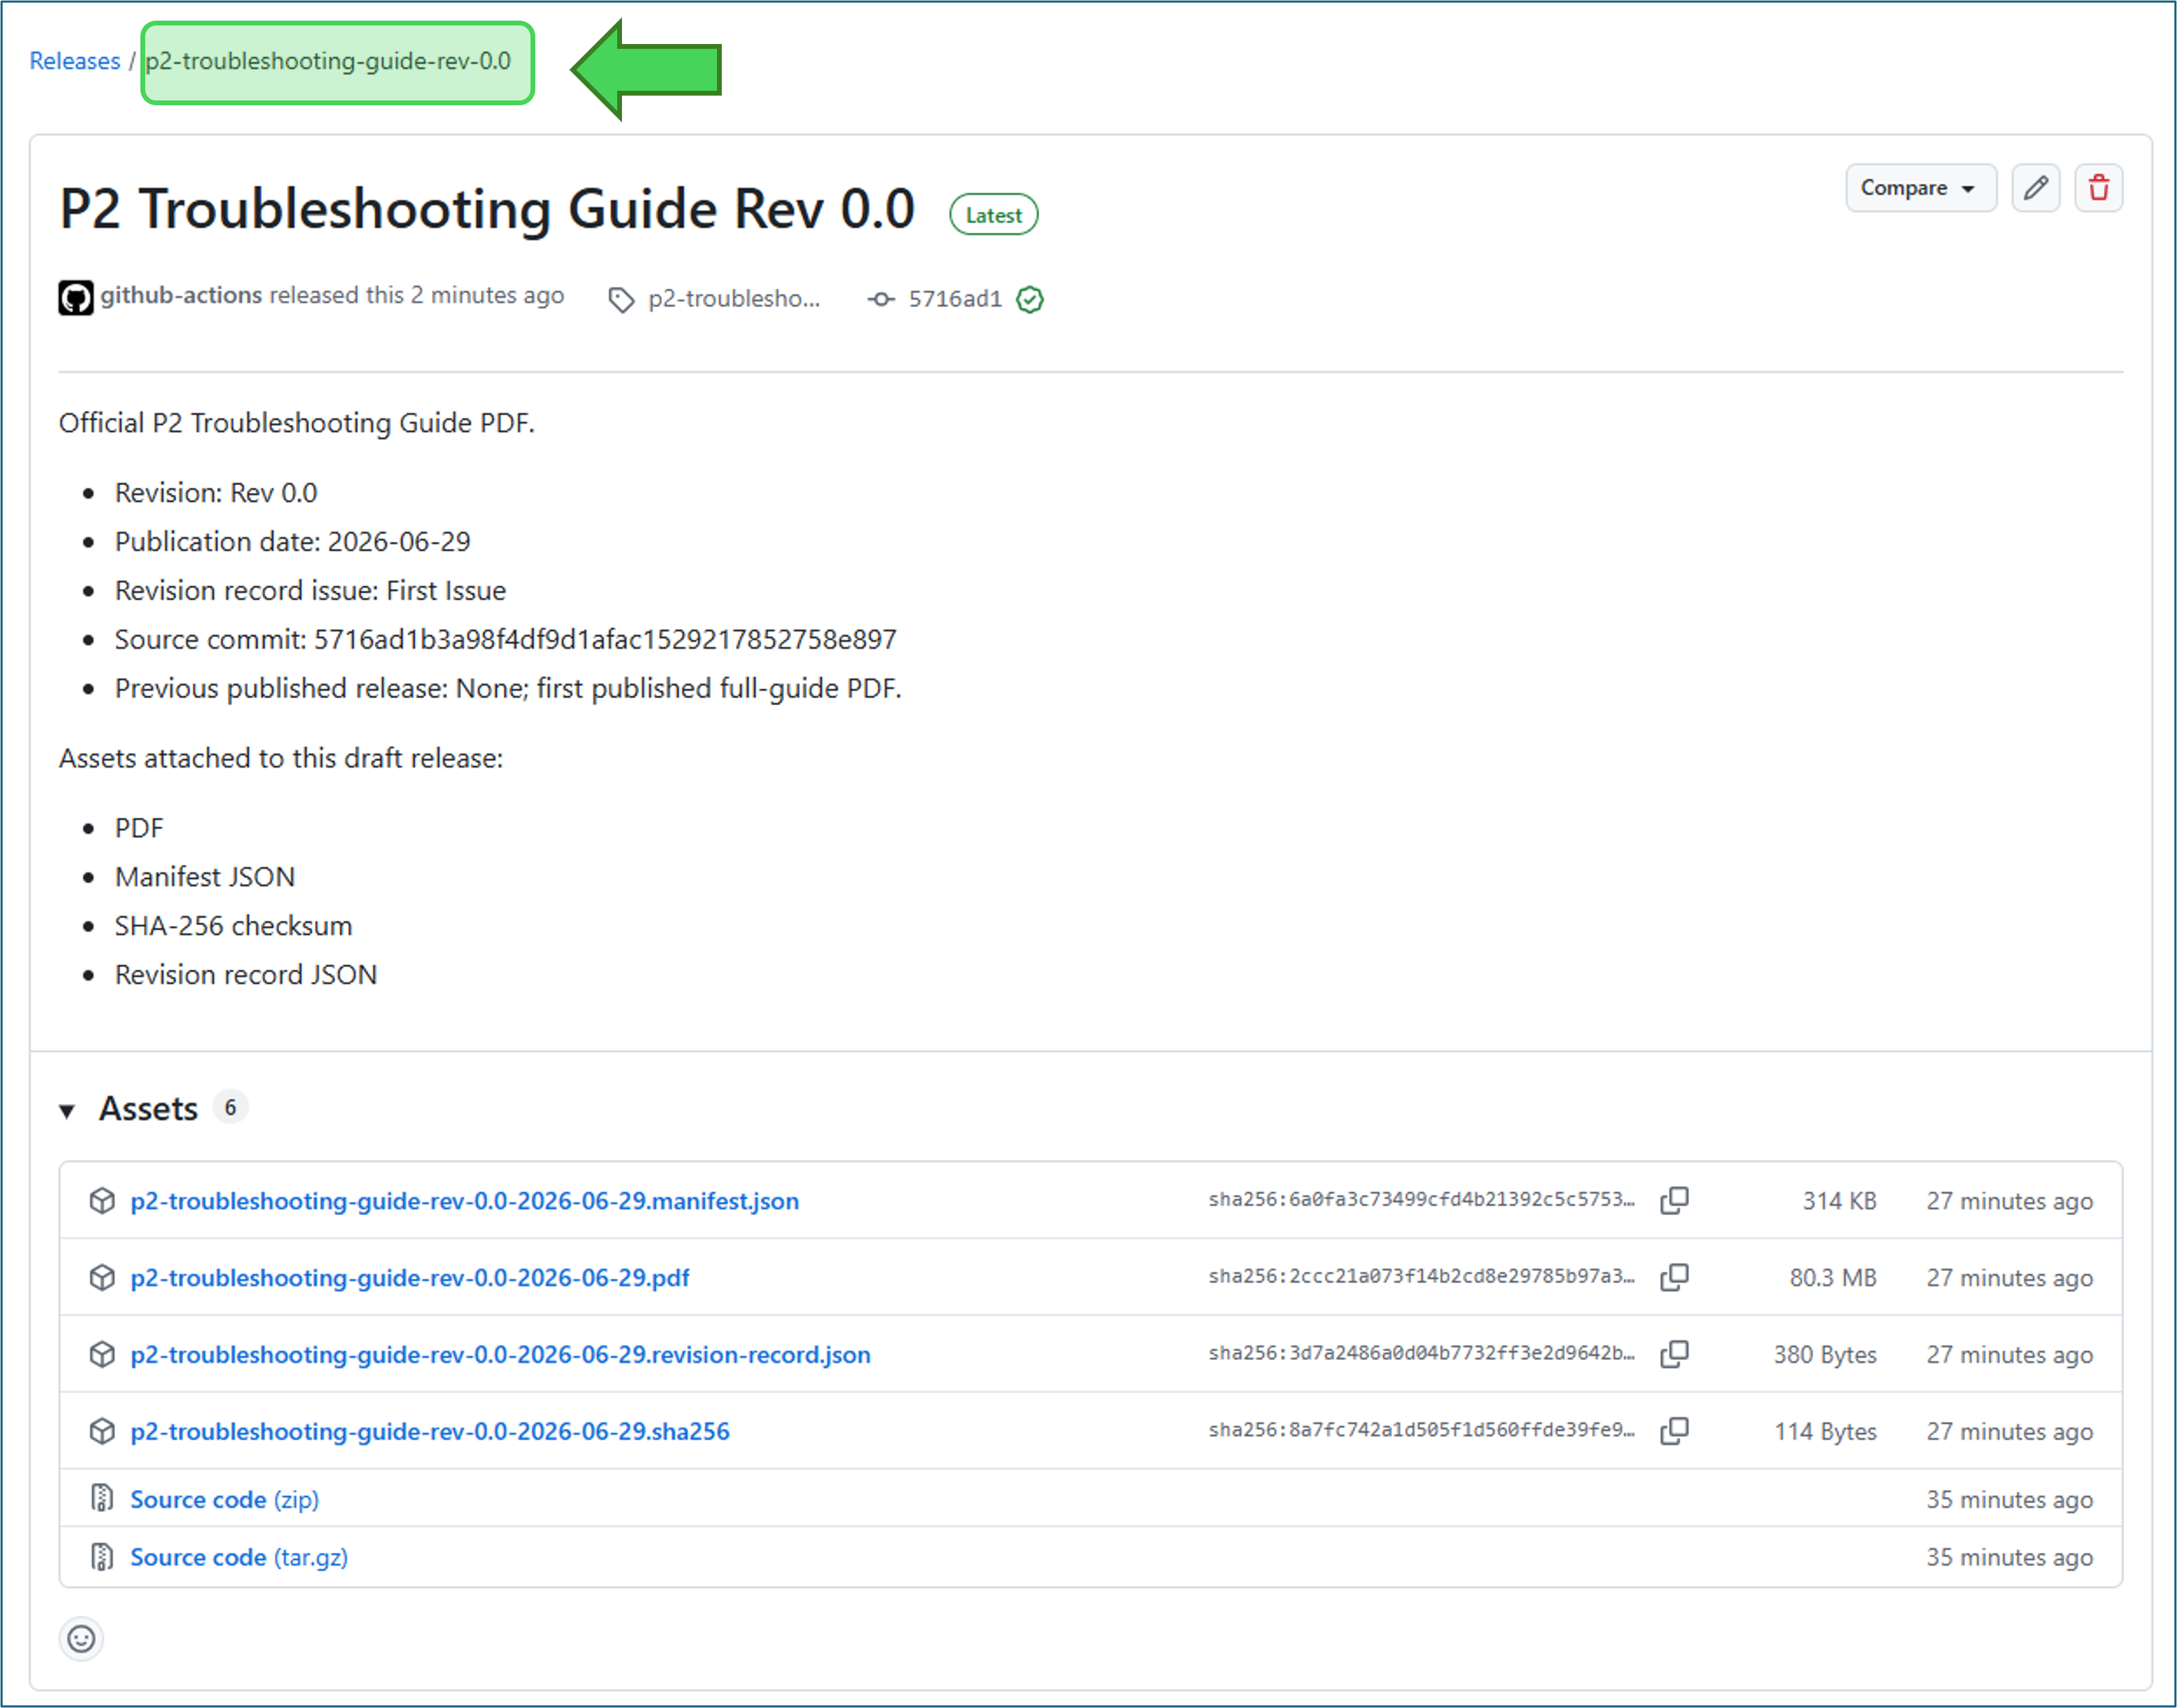Download the revision-record.json asset

pos(500,1354)
